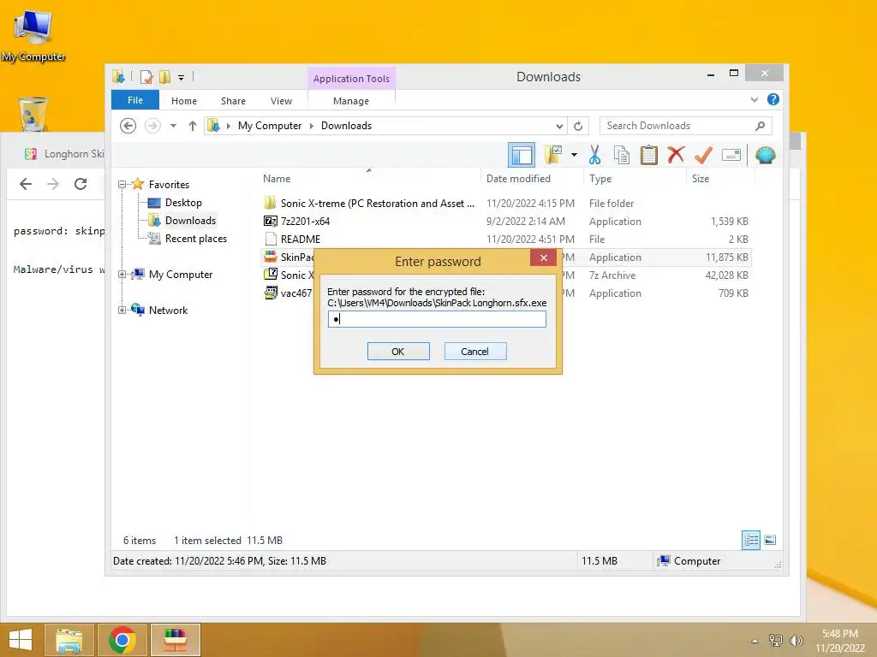Open the recent locations dropdown

click(x=173, y=126)
